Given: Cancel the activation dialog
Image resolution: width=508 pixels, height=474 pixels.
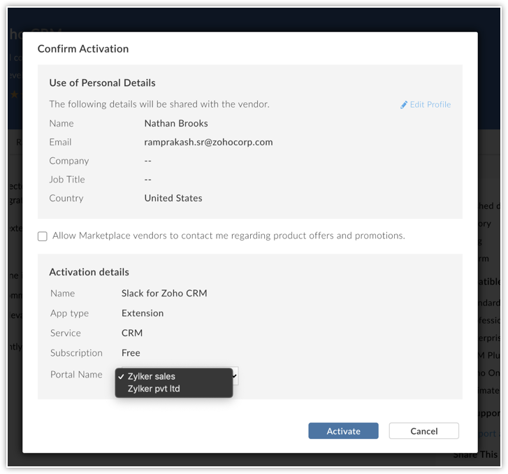Looking at the screenshot, I should coord(423,431).
